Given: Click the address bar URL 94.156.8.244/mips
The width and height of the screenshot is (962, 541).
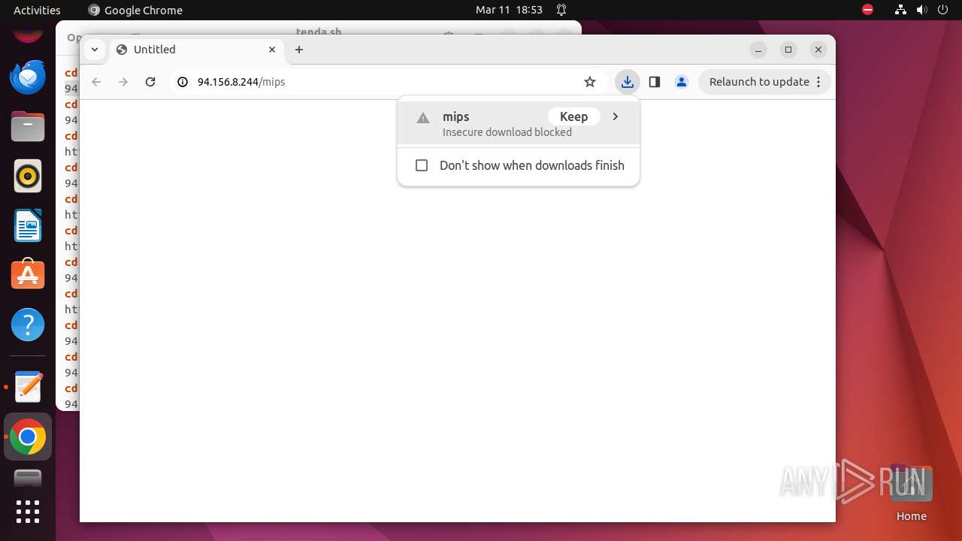Looking at the screenshot, I should click(241, 82).
